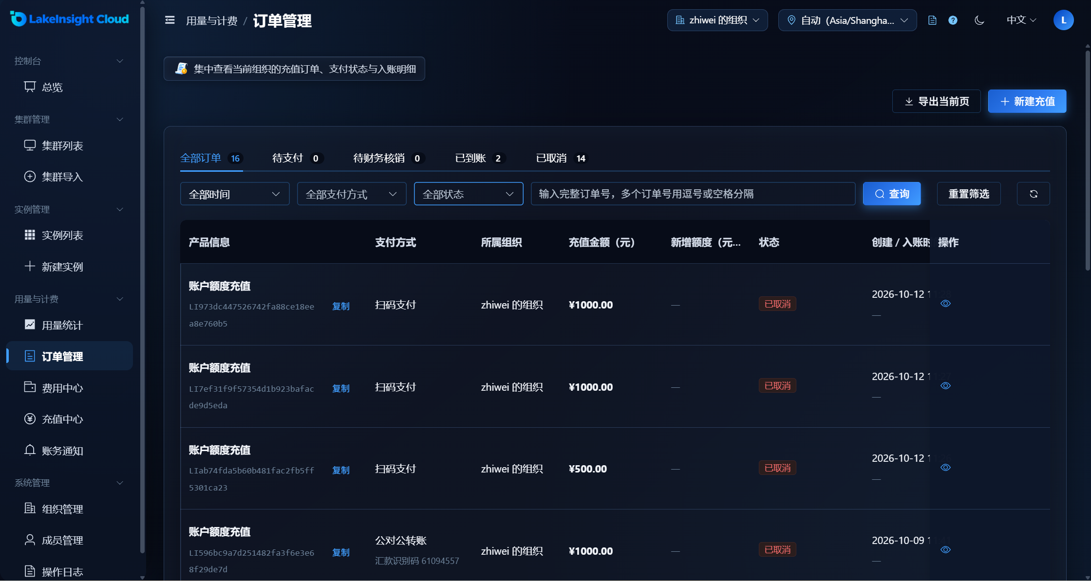Open 账务通知 sidebar item
Image resolution: width=1091 pixels, height=581 pixels.
[70, 451]
